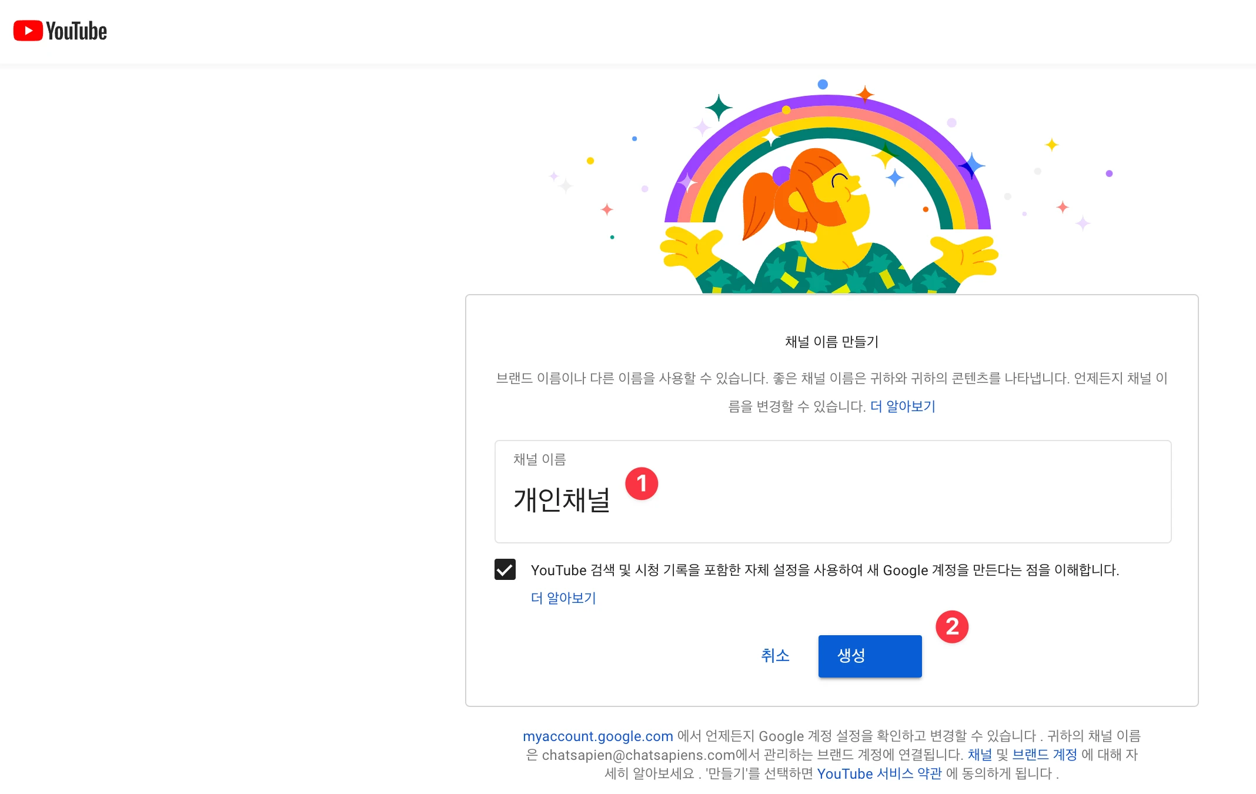Click the 취소 button
This screenshot has height=794, width=1256.
pyautogui.click(x=775, y=656)
